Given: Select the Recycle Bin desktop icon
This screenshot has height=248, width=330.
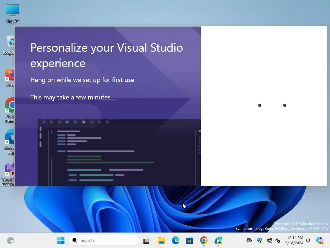Looking at the screenshot, I should point(8,45).
